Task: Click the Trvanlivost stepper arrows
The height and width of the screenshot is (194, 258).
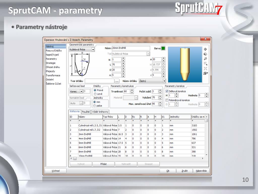Action: click(132, 91)
